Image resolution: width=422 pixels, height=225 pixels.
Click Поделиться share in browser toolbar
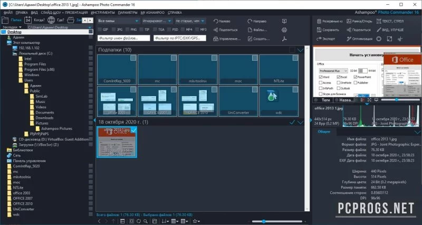pos(226,30)
